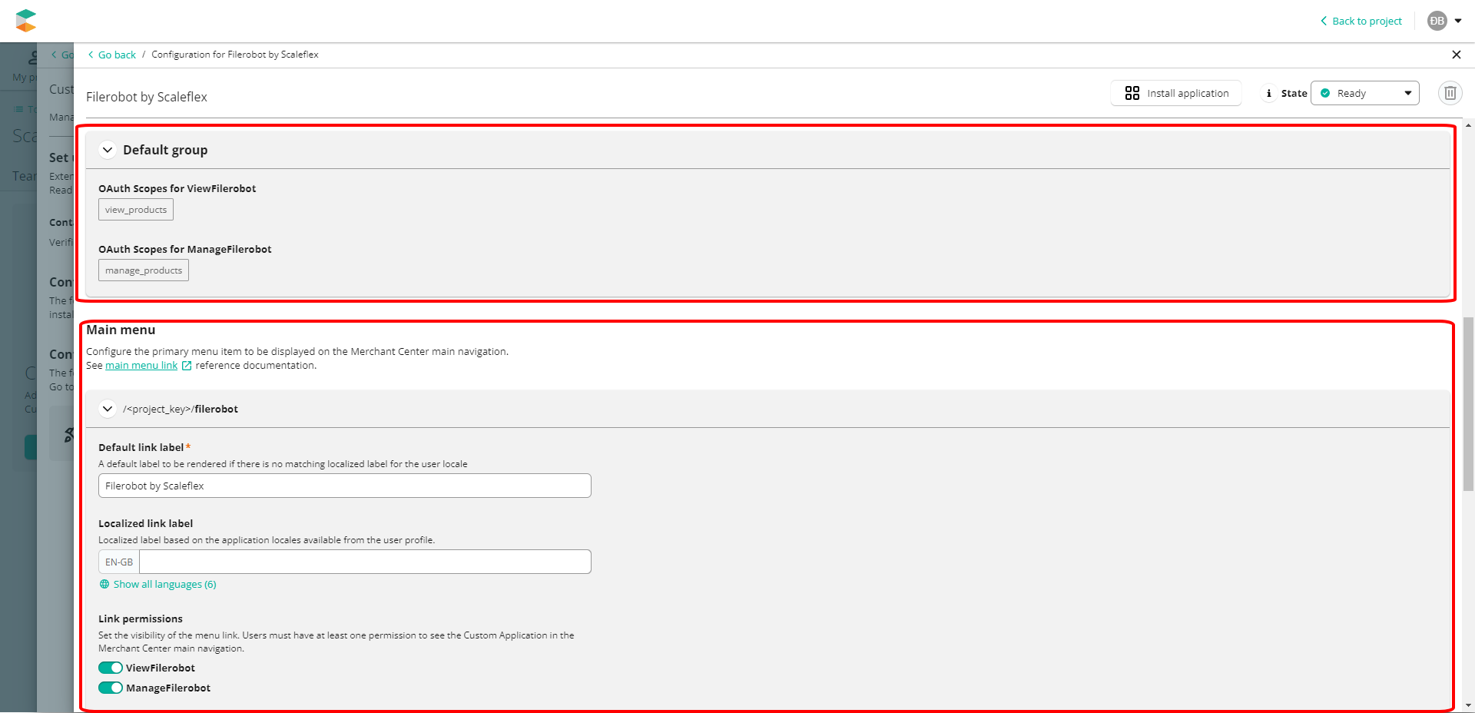Click the vertical scrollbar thumb
This screenshot has height=713, width=1475.
pos(1468,403)
